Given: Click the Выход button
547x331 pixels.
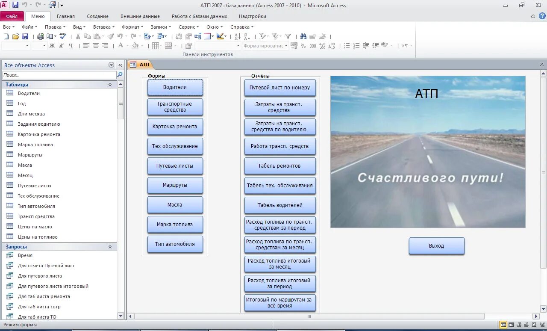Looking at the screenshot, I should [436, 246].
